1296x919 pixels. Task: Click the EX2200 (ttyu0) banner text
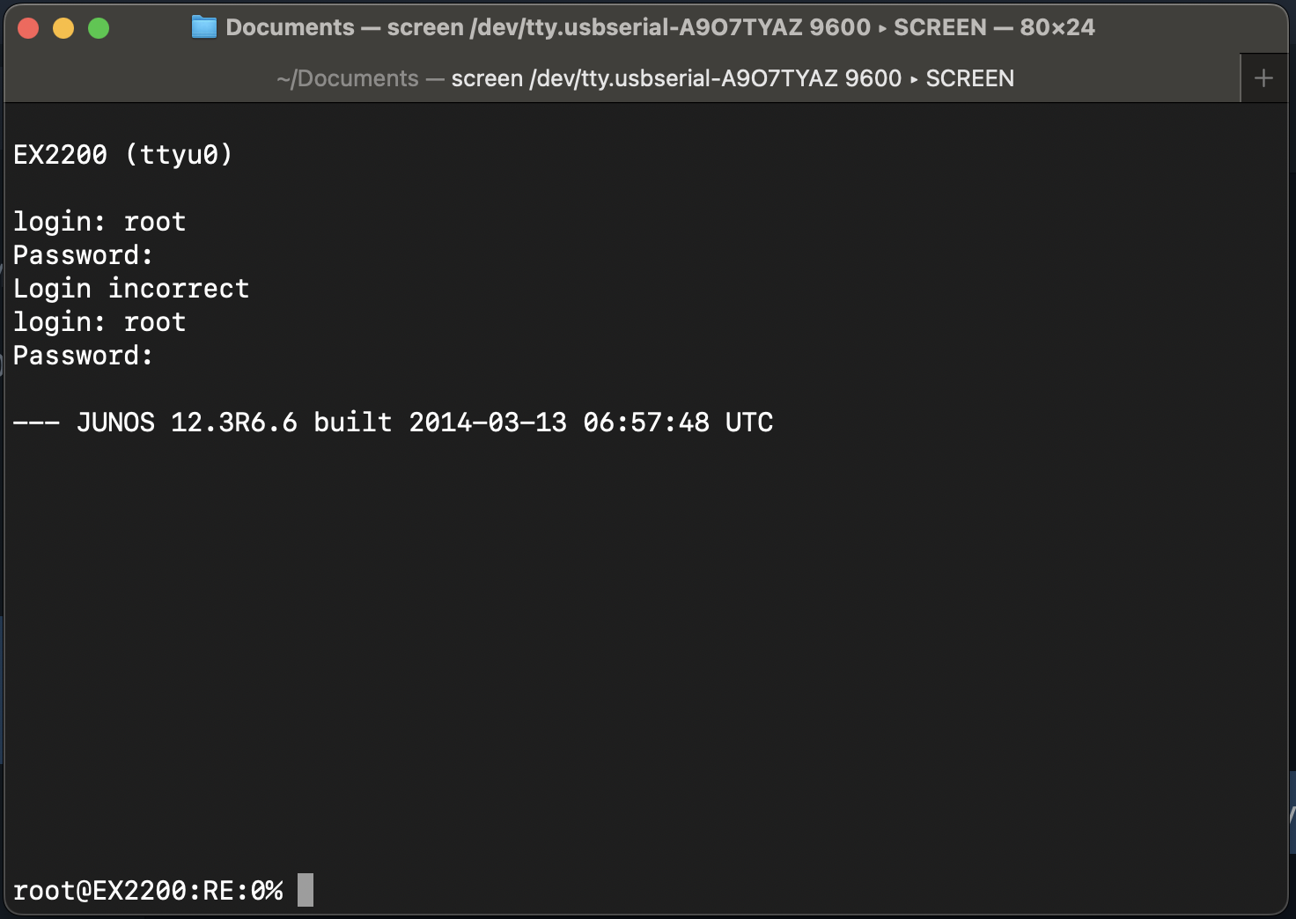123,155
